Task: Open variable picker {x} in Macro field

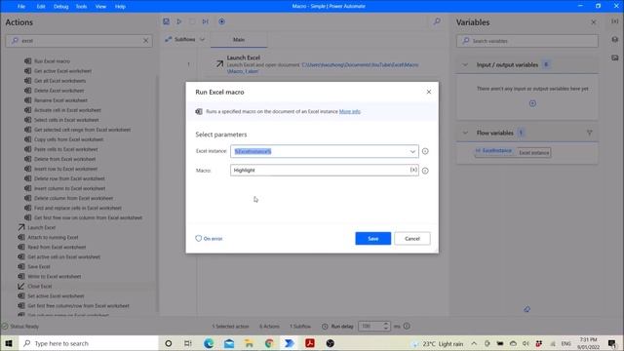Action: [x=413, y=170]
